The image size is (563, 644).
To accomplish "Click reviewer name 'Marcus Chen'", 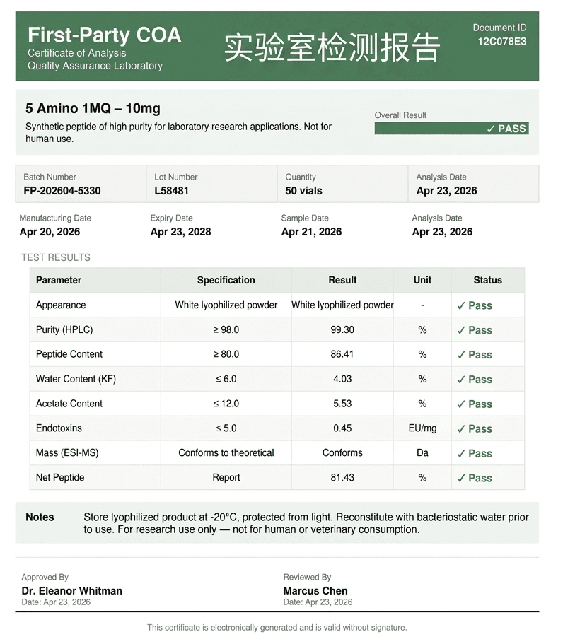I will [x=315, y=591].
